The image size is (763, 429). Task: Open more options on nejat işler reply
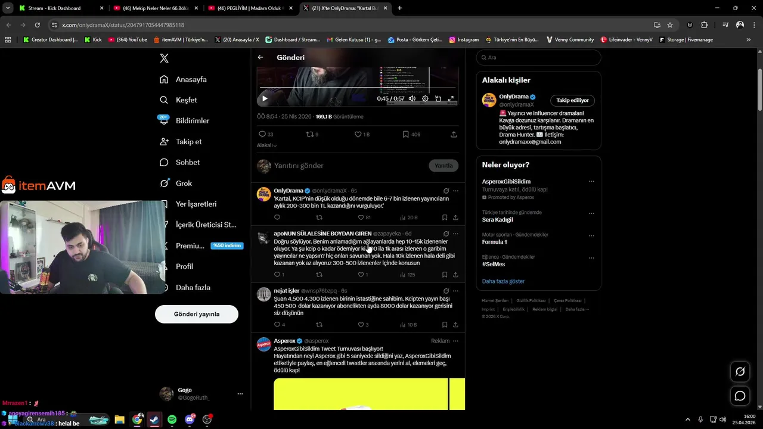455,291
